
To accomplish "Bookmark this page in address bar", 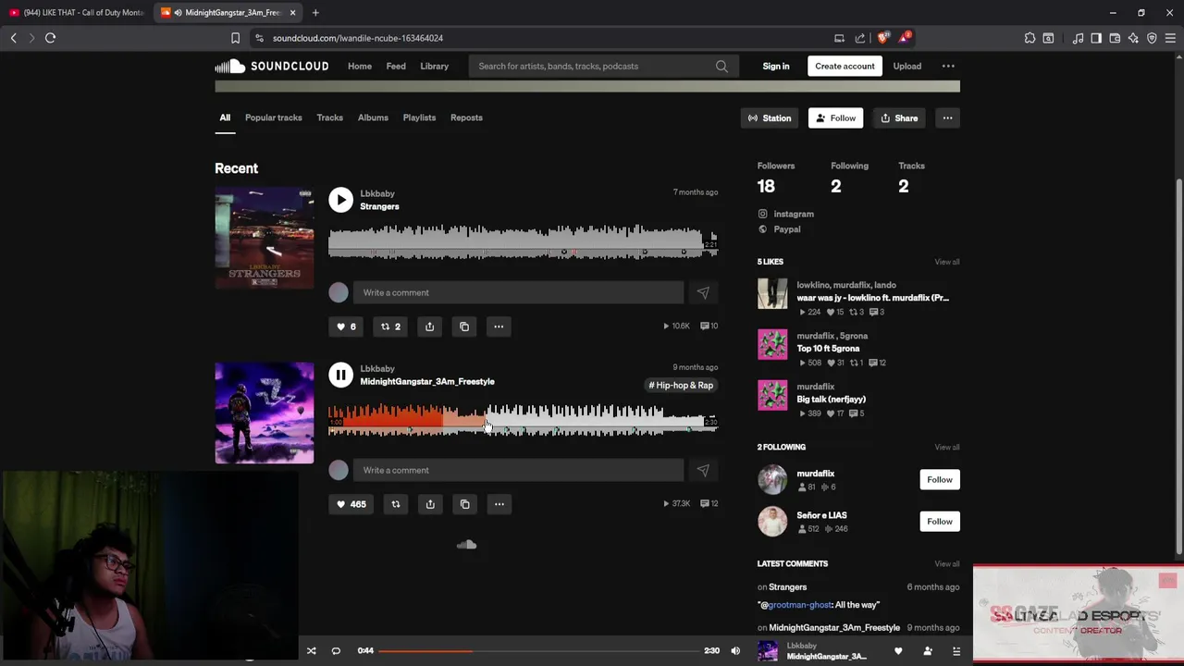I will click(235, 38).
